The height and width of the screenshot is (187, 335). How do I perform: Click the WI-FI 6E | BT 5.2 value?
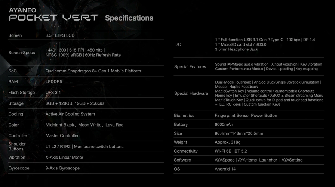tap(231, 151)
